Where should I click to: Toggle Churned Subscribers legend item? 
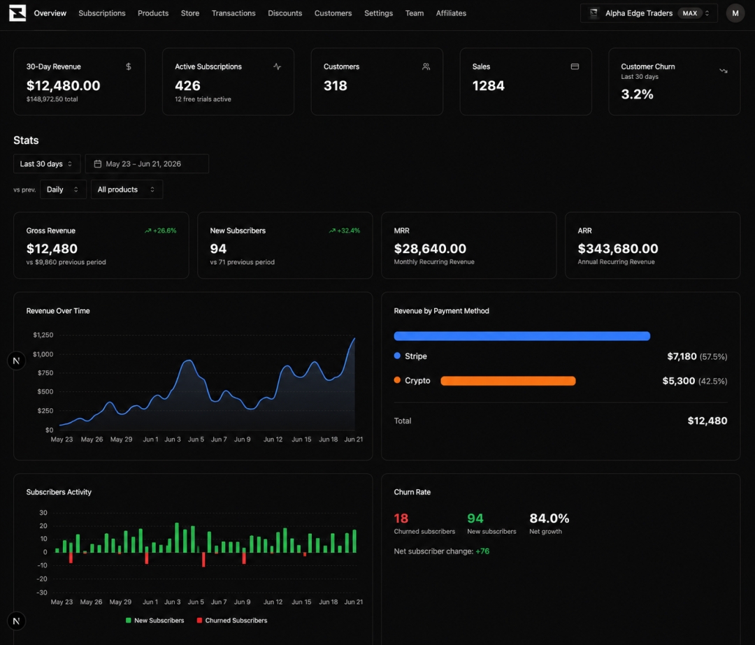tap(232, 621)
